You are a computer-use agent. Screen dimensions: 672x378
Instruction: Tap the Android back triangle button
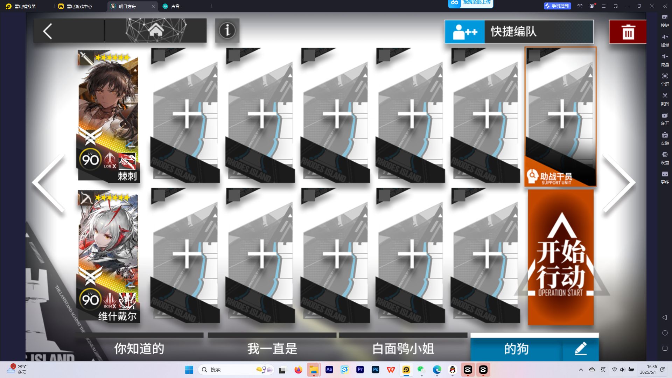tap(665, 317)
